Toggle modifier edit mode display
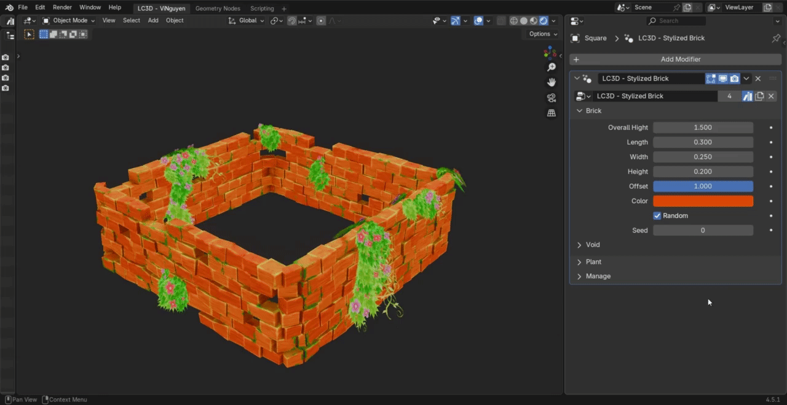 [x=711, y=79]
